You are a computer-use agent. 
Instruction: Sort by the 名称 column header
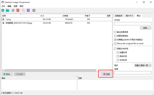[x=21, y=16]
